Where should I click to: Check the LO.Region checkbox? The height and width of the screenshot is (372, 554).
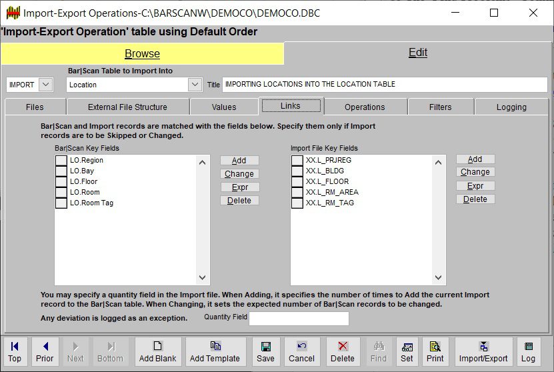pyautogui.click(x=61, y=161)
